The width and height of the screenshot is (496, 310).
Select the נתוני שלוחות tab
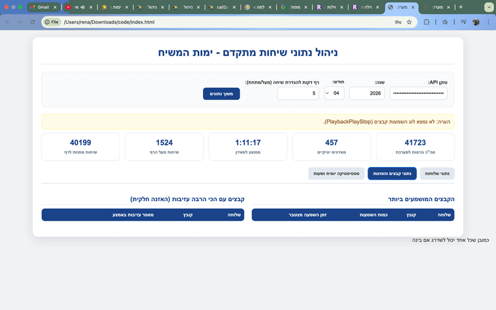pyautogui.click(x=437, y=174)
